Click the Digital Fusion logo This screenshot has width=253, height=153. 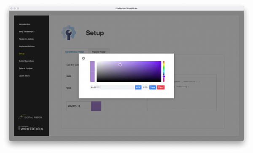[30, 117]
